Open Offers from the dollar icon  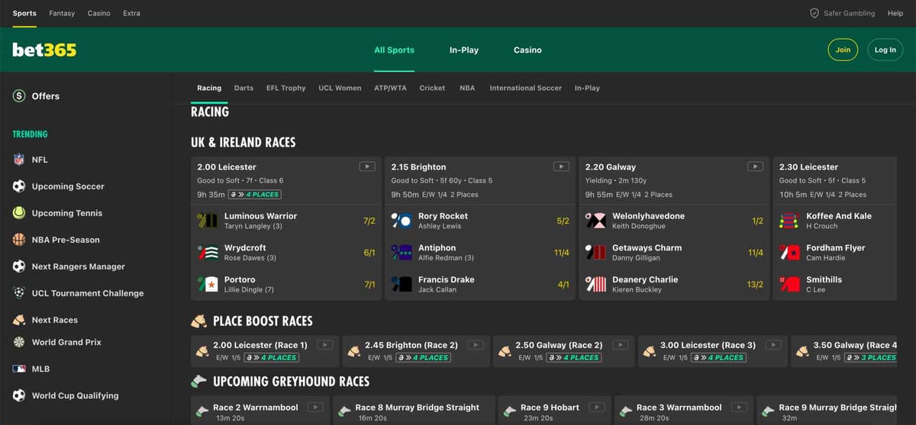19,96
